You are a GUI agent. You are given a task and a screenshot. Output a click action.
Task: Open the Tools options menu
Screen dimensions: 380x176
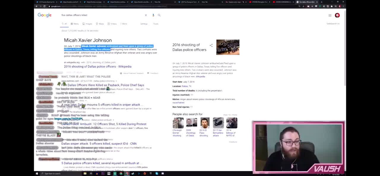pos(156,24)
